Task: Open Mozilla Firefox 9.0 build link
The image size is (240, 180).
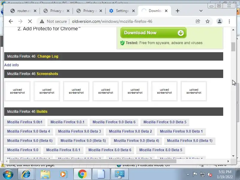Action: pyautogui.click(x=23, y=150)
